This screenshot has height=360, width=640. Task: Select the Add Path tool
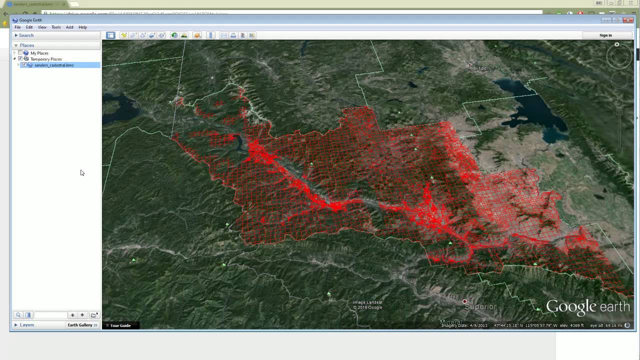point(143,35)
